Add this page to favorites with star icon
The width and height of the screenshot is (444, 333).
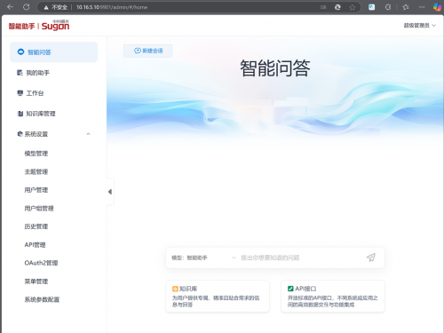coord(353,7)
